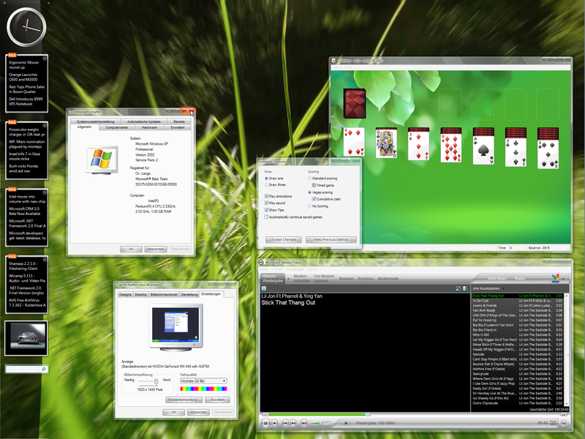Click the Bildschirmauflösung resolution slider

(155, 381)
